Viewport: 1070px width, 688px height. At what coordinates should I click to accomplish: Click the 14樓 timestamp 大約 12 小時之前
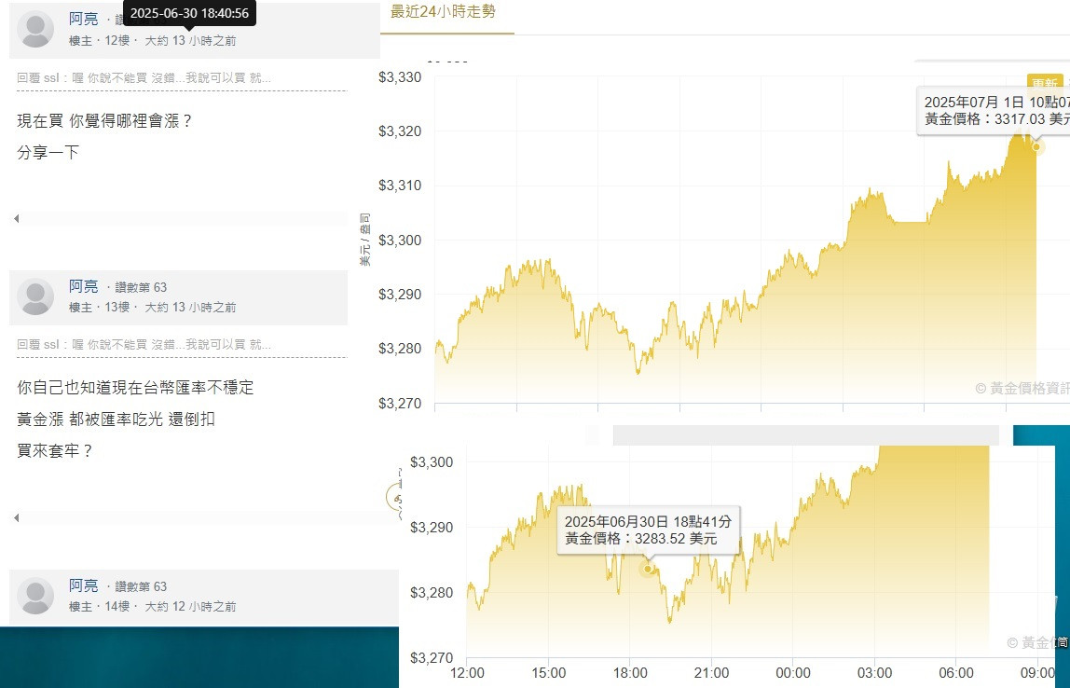190,606
